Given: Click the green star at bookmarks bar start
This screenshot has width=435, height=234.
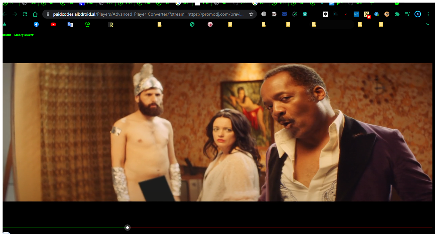Looking at the screenshot, I should (4, 24).
